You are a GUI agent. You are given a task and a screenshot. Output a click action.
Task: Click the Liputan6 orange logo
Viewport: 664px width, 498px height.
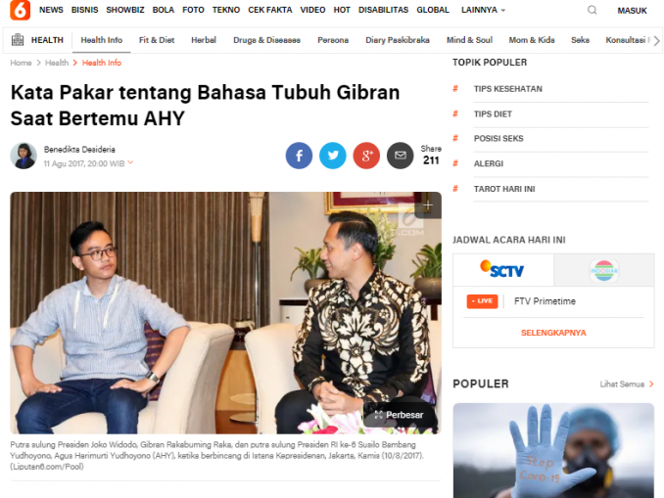[20, 10]
